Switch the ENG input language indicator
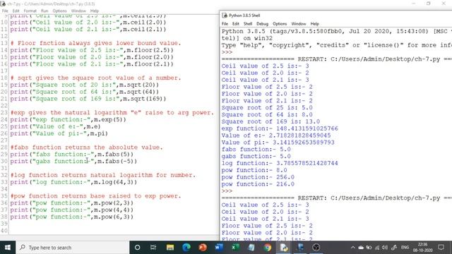 coord(405,248)
